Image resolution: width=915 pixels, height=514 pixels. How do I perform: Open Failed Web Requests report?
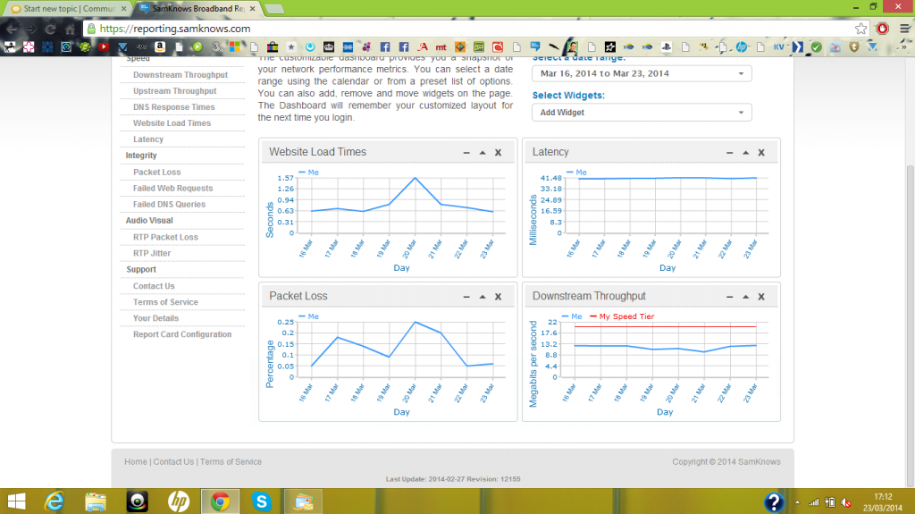pyautogui.click(x=172, y=188)
